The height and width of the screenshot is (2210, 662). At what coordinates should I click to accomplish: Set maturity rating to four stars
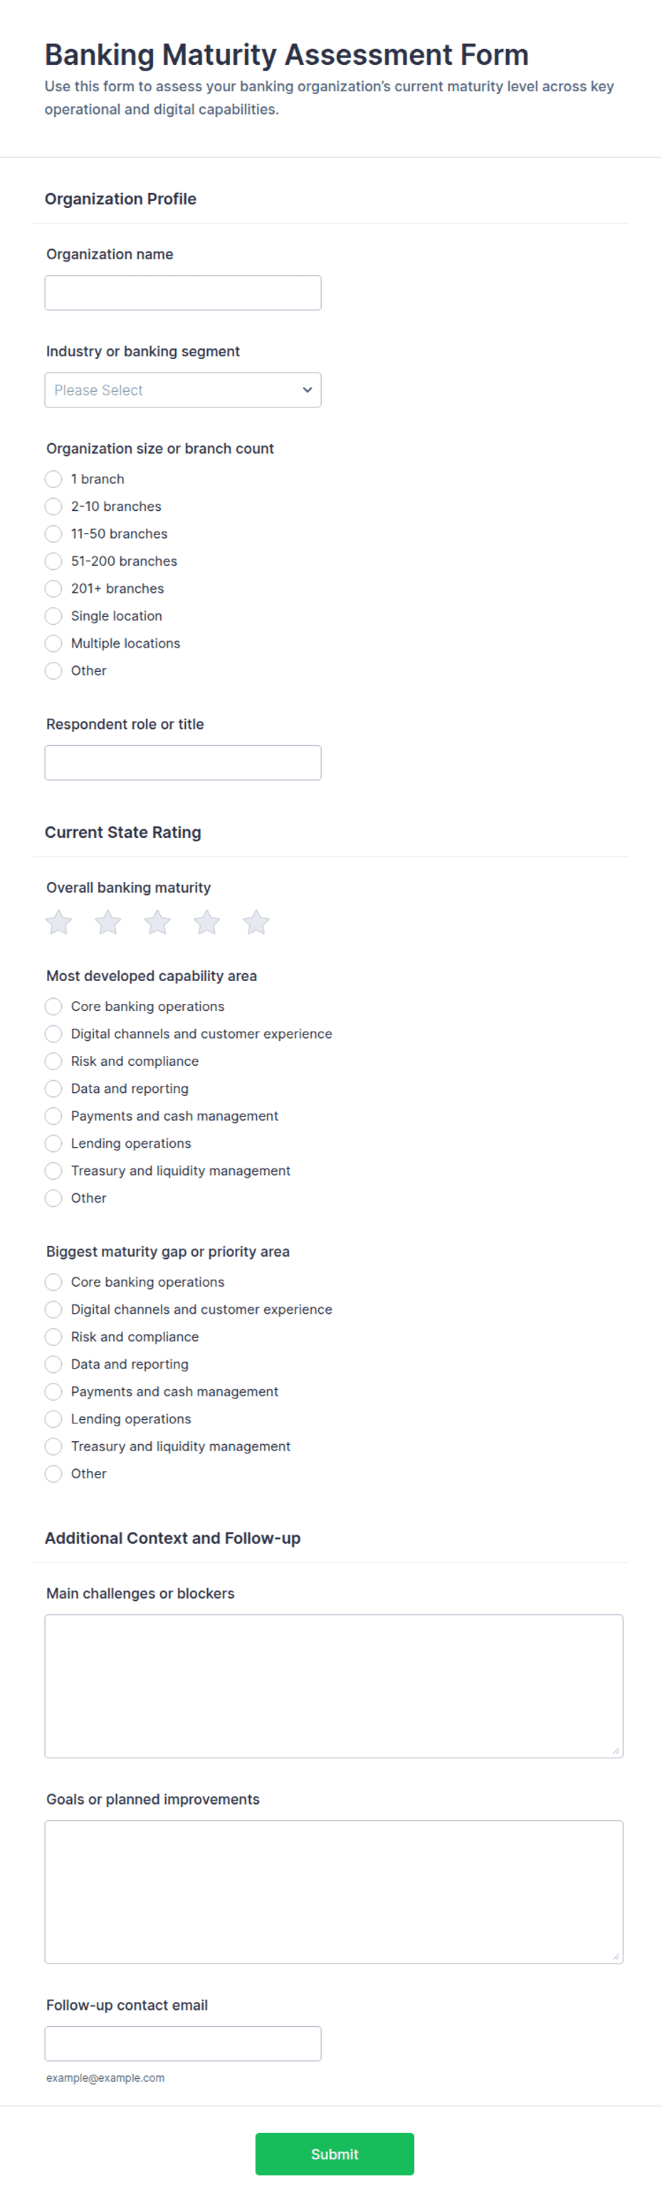(x=206, y=923)
